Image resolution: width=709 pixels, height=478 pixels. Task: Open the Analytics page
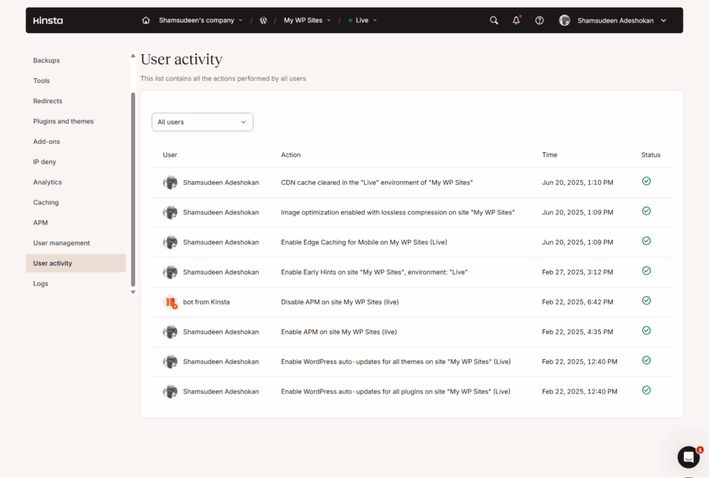click(x=47, y=182)
